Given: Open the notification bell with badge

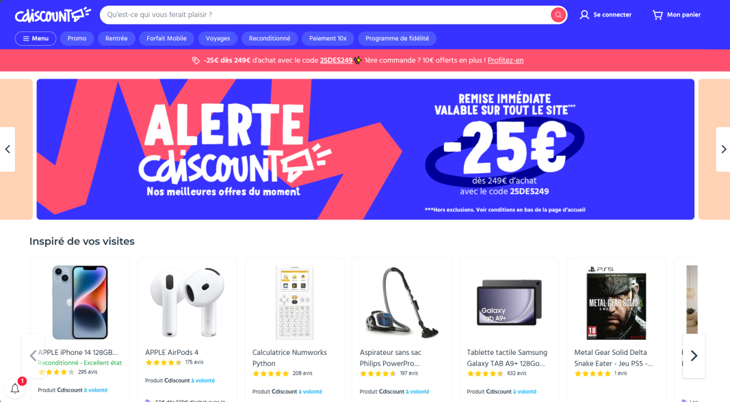Looking at the screenshot, I should click(15, 388).
